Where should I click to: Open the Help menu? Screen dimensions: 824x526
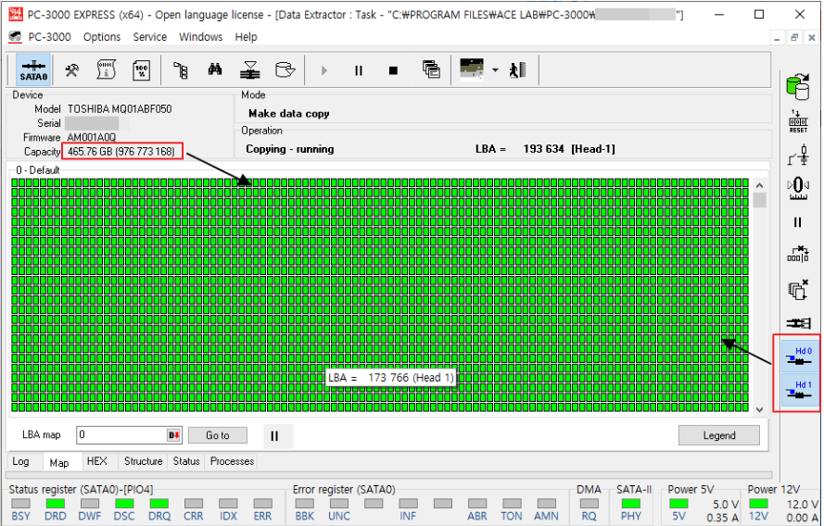point(246,37)
